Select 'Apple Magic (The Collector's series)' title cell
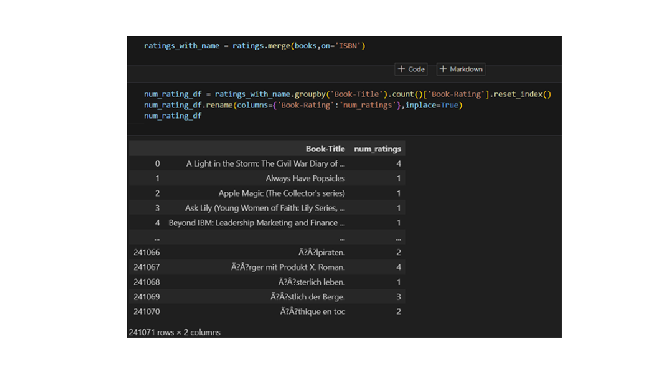Viewport: 672px width, 378px height. click(281, 193)
